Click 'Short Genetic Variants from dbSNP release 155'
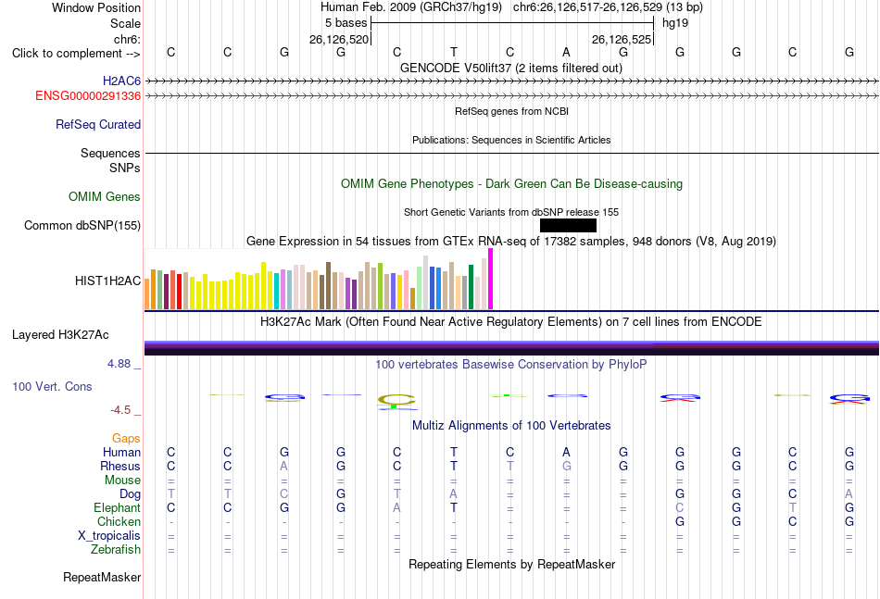This screenshot has height=599, width=880. (511, 213)
